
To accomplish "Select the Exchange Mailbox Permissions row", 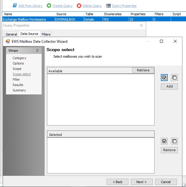I will pyautogui.click(x=25, y=19).
